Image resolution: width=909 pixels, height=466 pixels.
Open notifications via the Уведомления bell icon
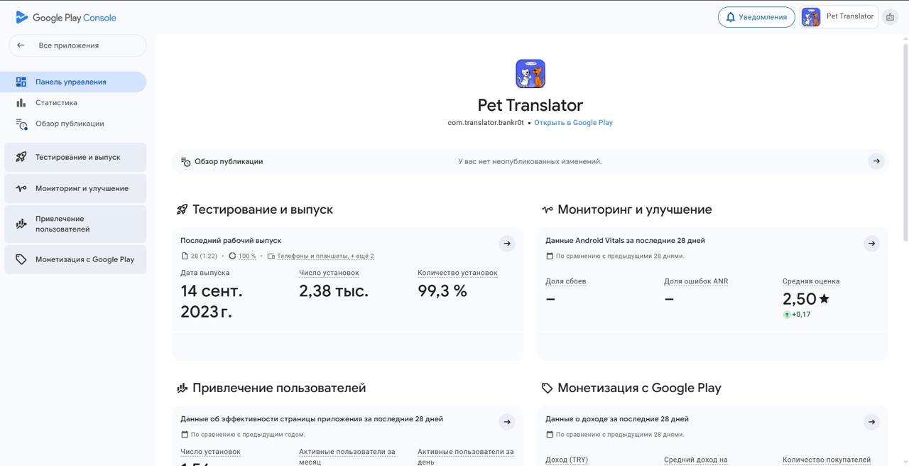pyautogui.click(x=730, y=16)
